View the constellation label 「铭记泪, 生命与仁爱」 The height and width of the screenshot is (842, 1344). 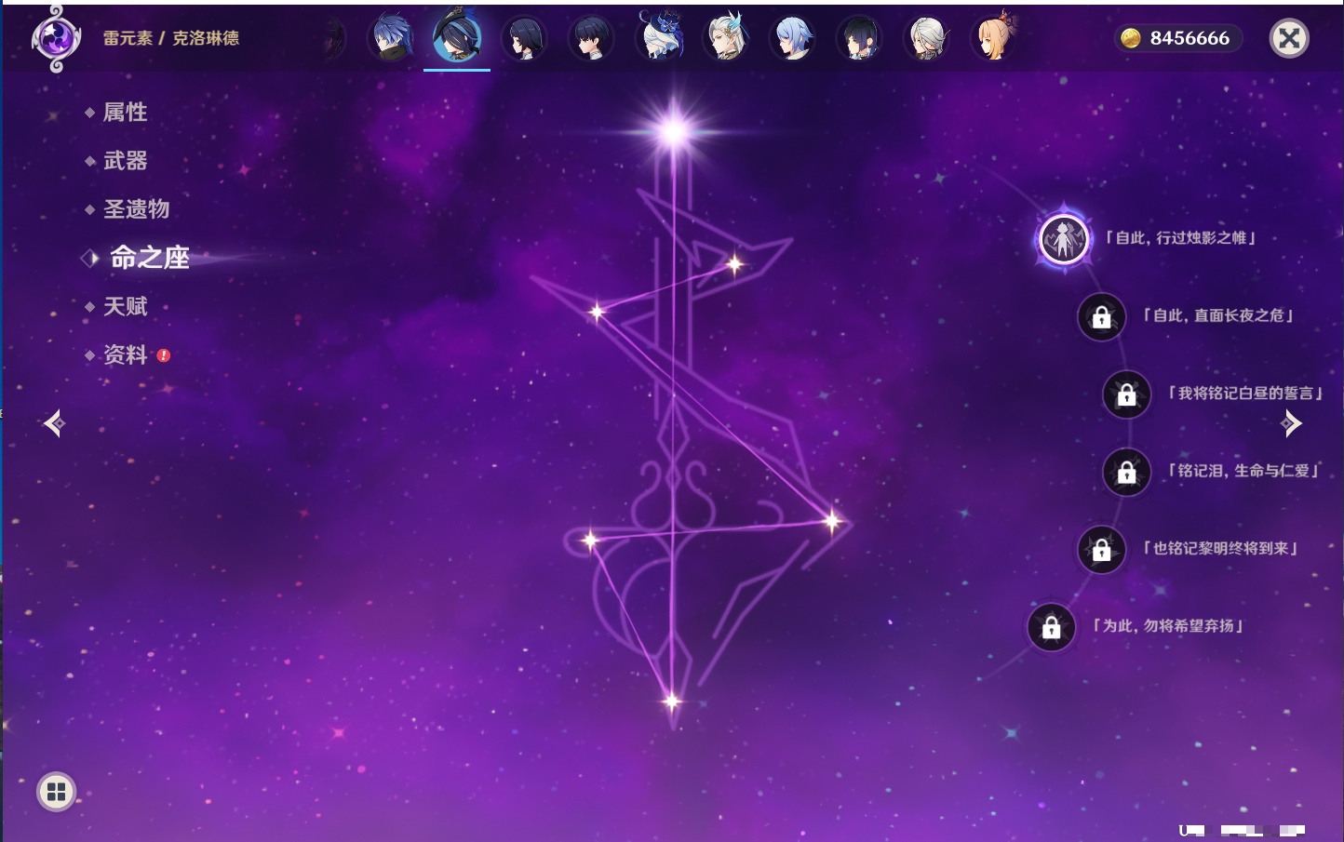[1243, 471]
